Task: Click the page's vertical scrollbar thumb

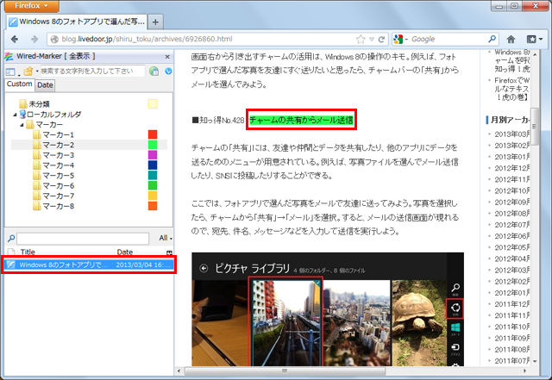Action: click(x=535, y=126)
